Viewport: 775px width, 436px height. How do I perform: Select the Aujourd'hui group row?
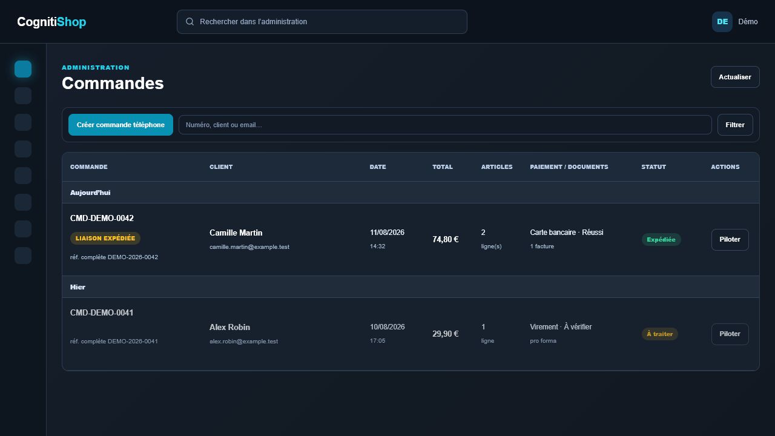coord(411,193)
